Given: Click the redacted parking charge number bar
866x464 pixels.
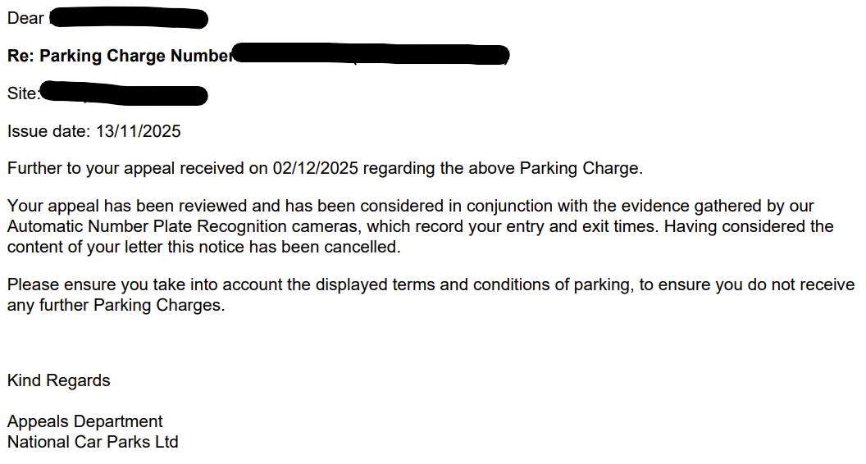Looking at the screenshot, I should 371,55.
